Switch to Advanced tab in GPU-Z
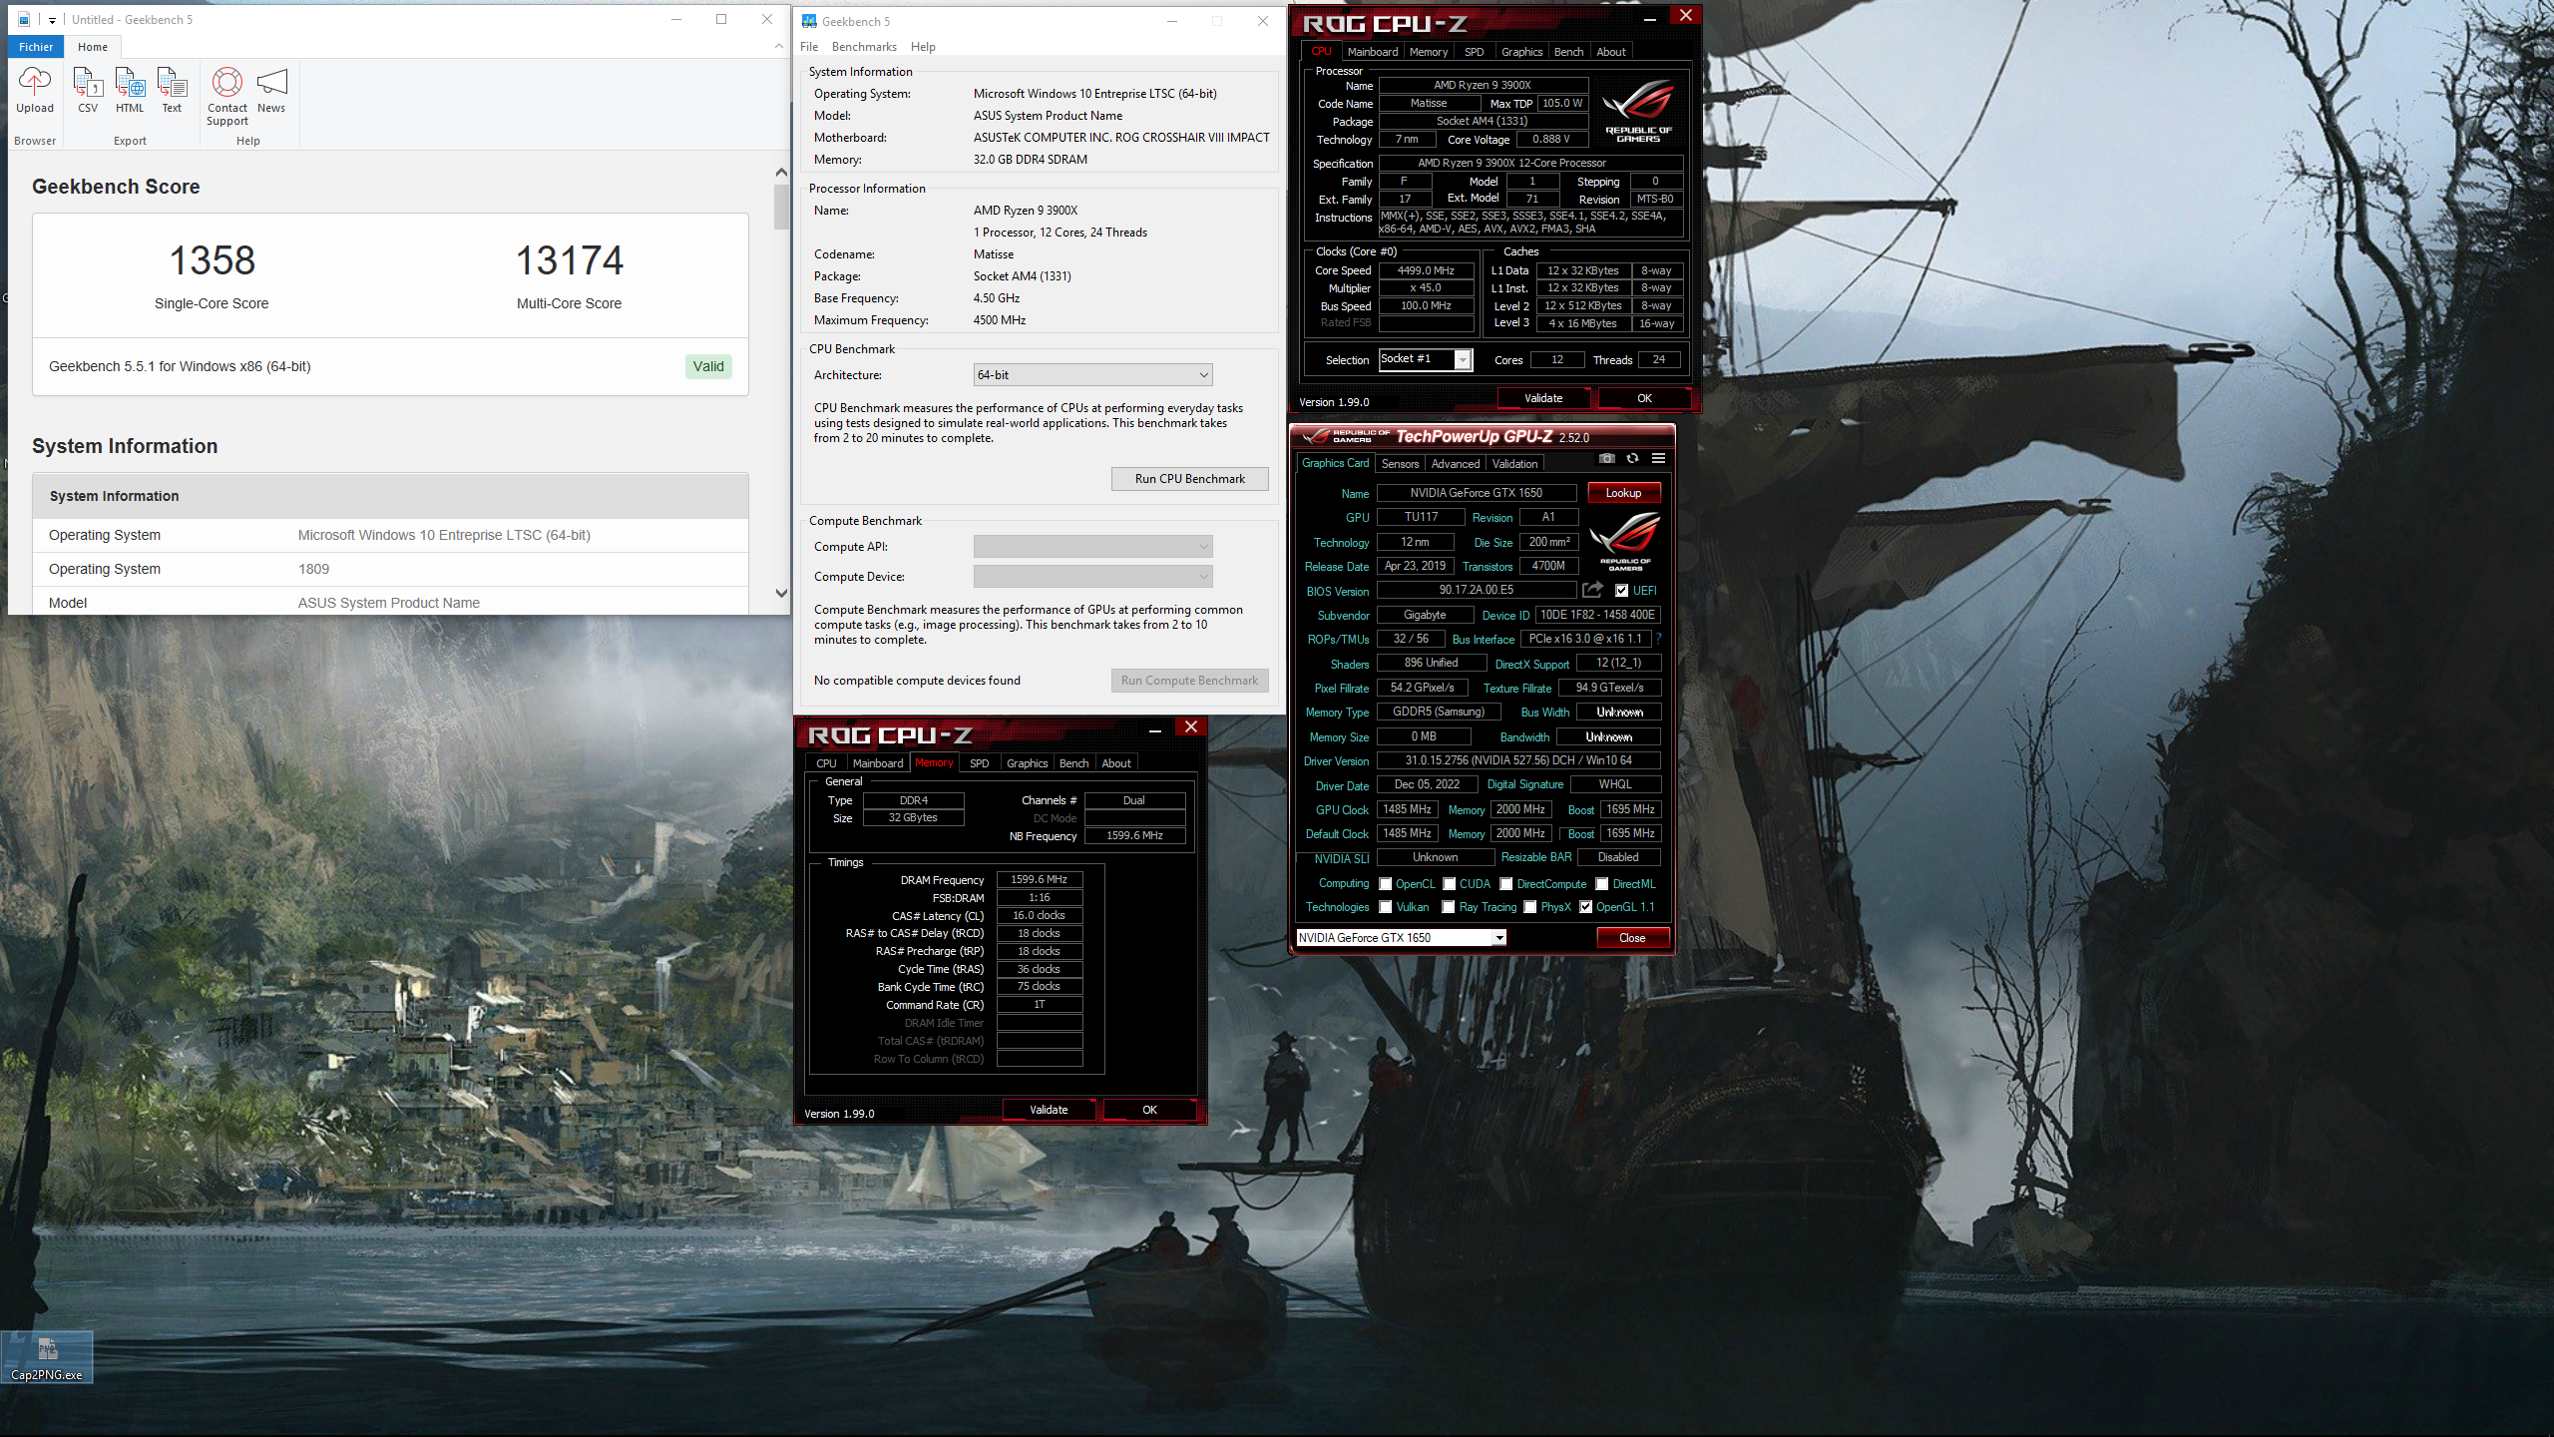2554x1437 pixels. [1455, 464]
